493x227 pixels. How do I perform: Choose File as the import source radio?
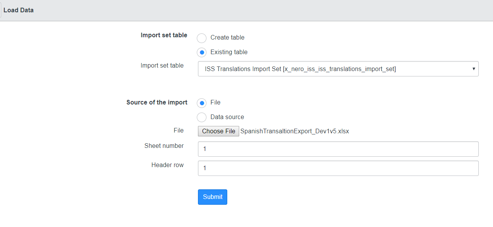(x=201, y=103)
